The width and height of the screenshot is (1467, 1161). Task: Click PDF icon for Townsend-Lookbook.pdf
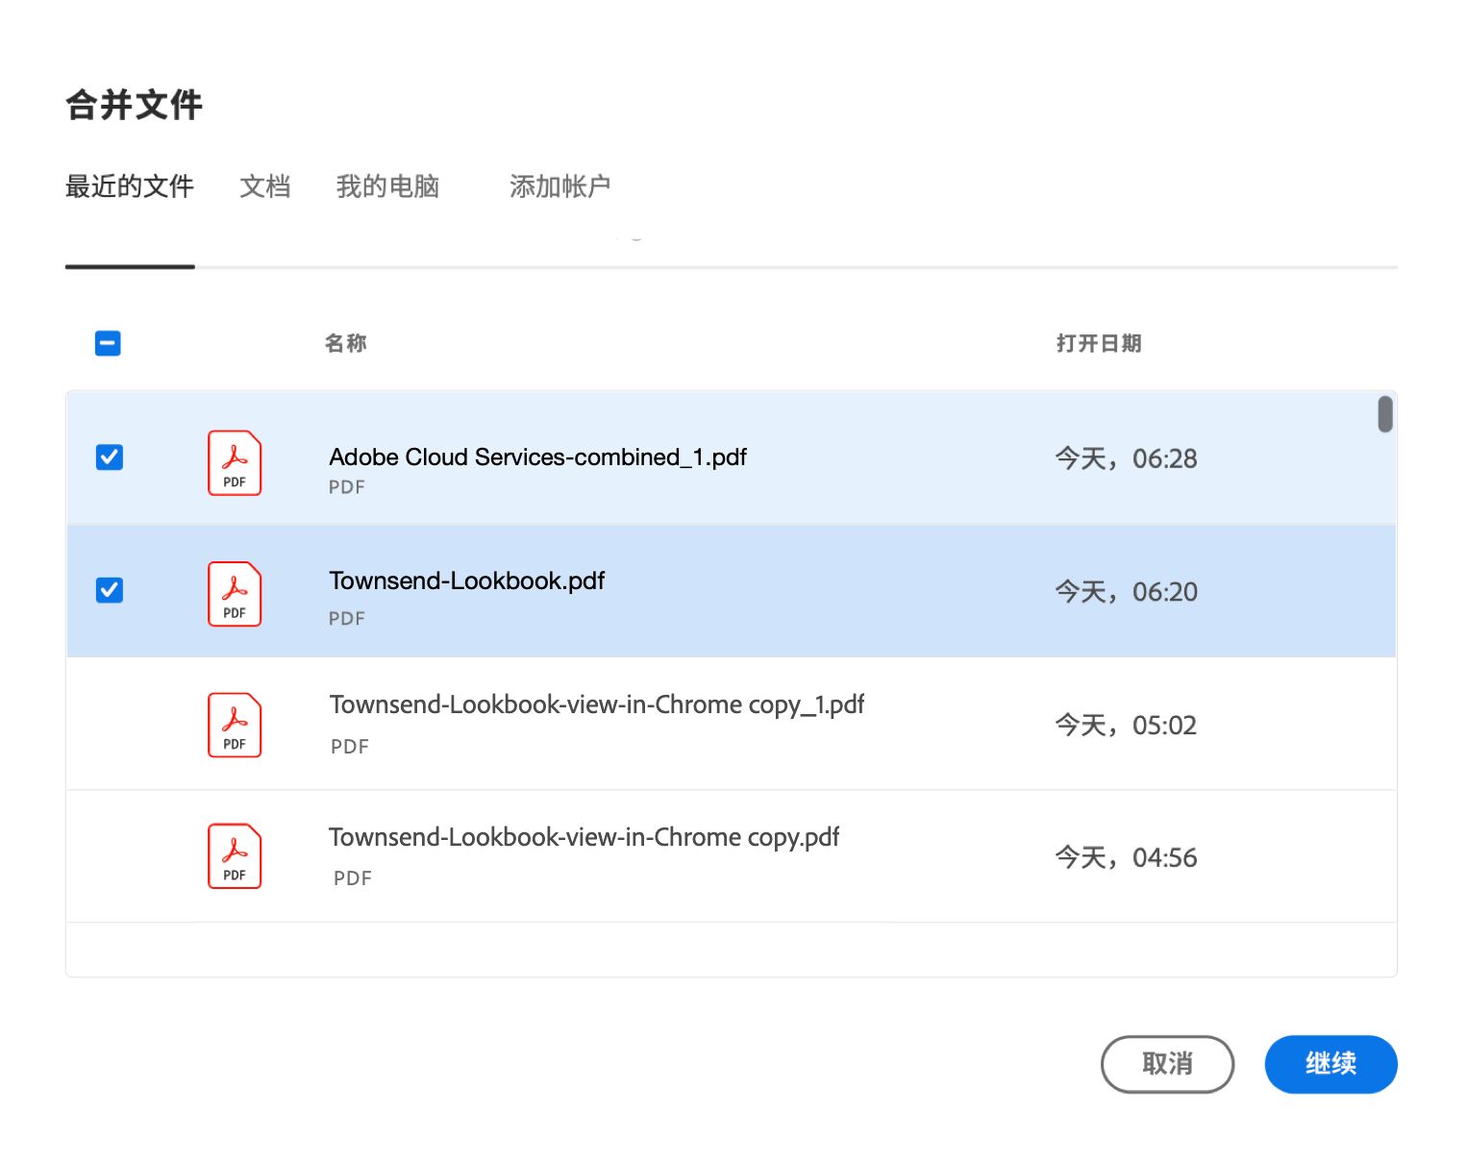click(235, 594)
